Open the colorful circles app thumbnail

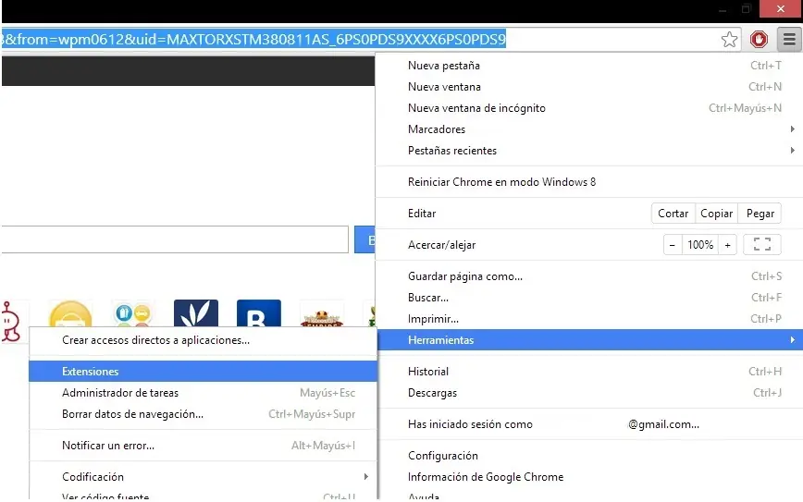click(x=133, y=313)
